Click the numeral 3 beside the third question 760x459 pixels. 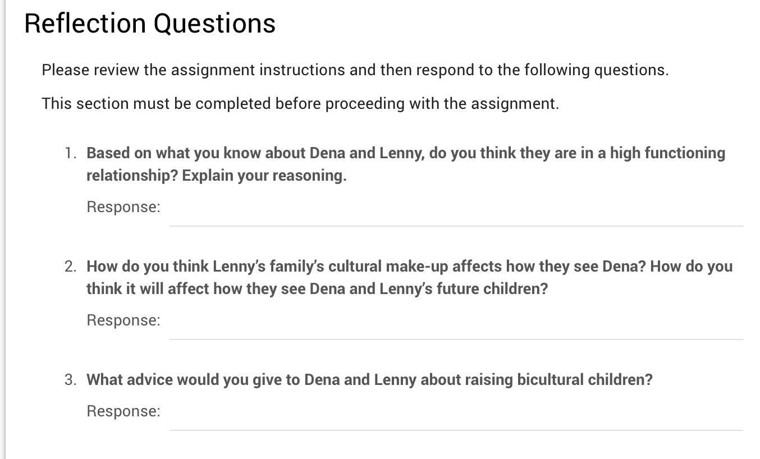[69, 379]
